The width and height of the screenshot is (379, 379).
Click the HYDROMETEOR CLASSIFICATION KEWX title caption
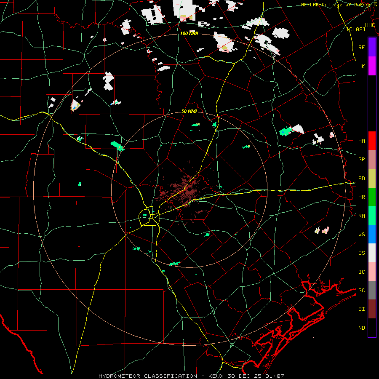point(191,376)
